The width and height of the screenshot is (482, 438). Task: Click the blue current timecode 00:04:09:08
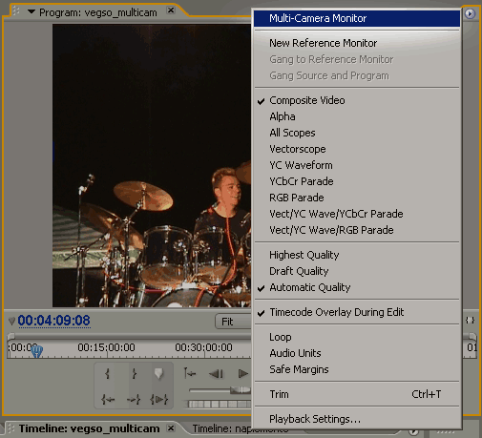[53, 321]
